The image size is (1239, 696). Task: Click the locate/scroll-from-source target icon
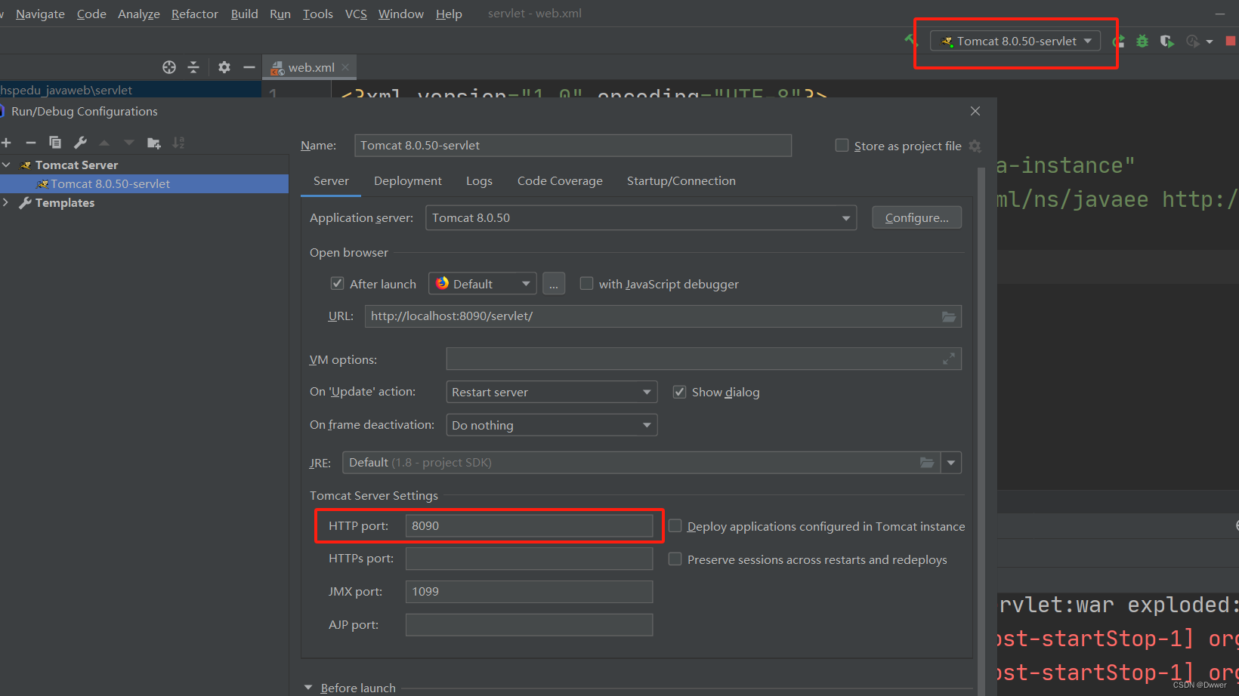click(169, 67)
